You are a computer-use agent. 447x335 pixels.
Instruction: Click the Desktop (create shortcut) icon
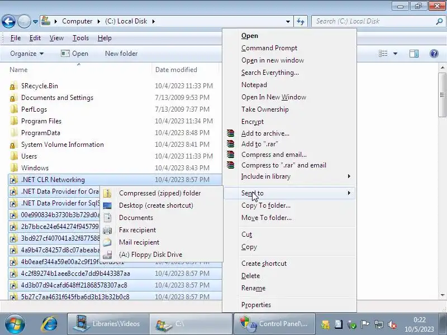point(107,205)
